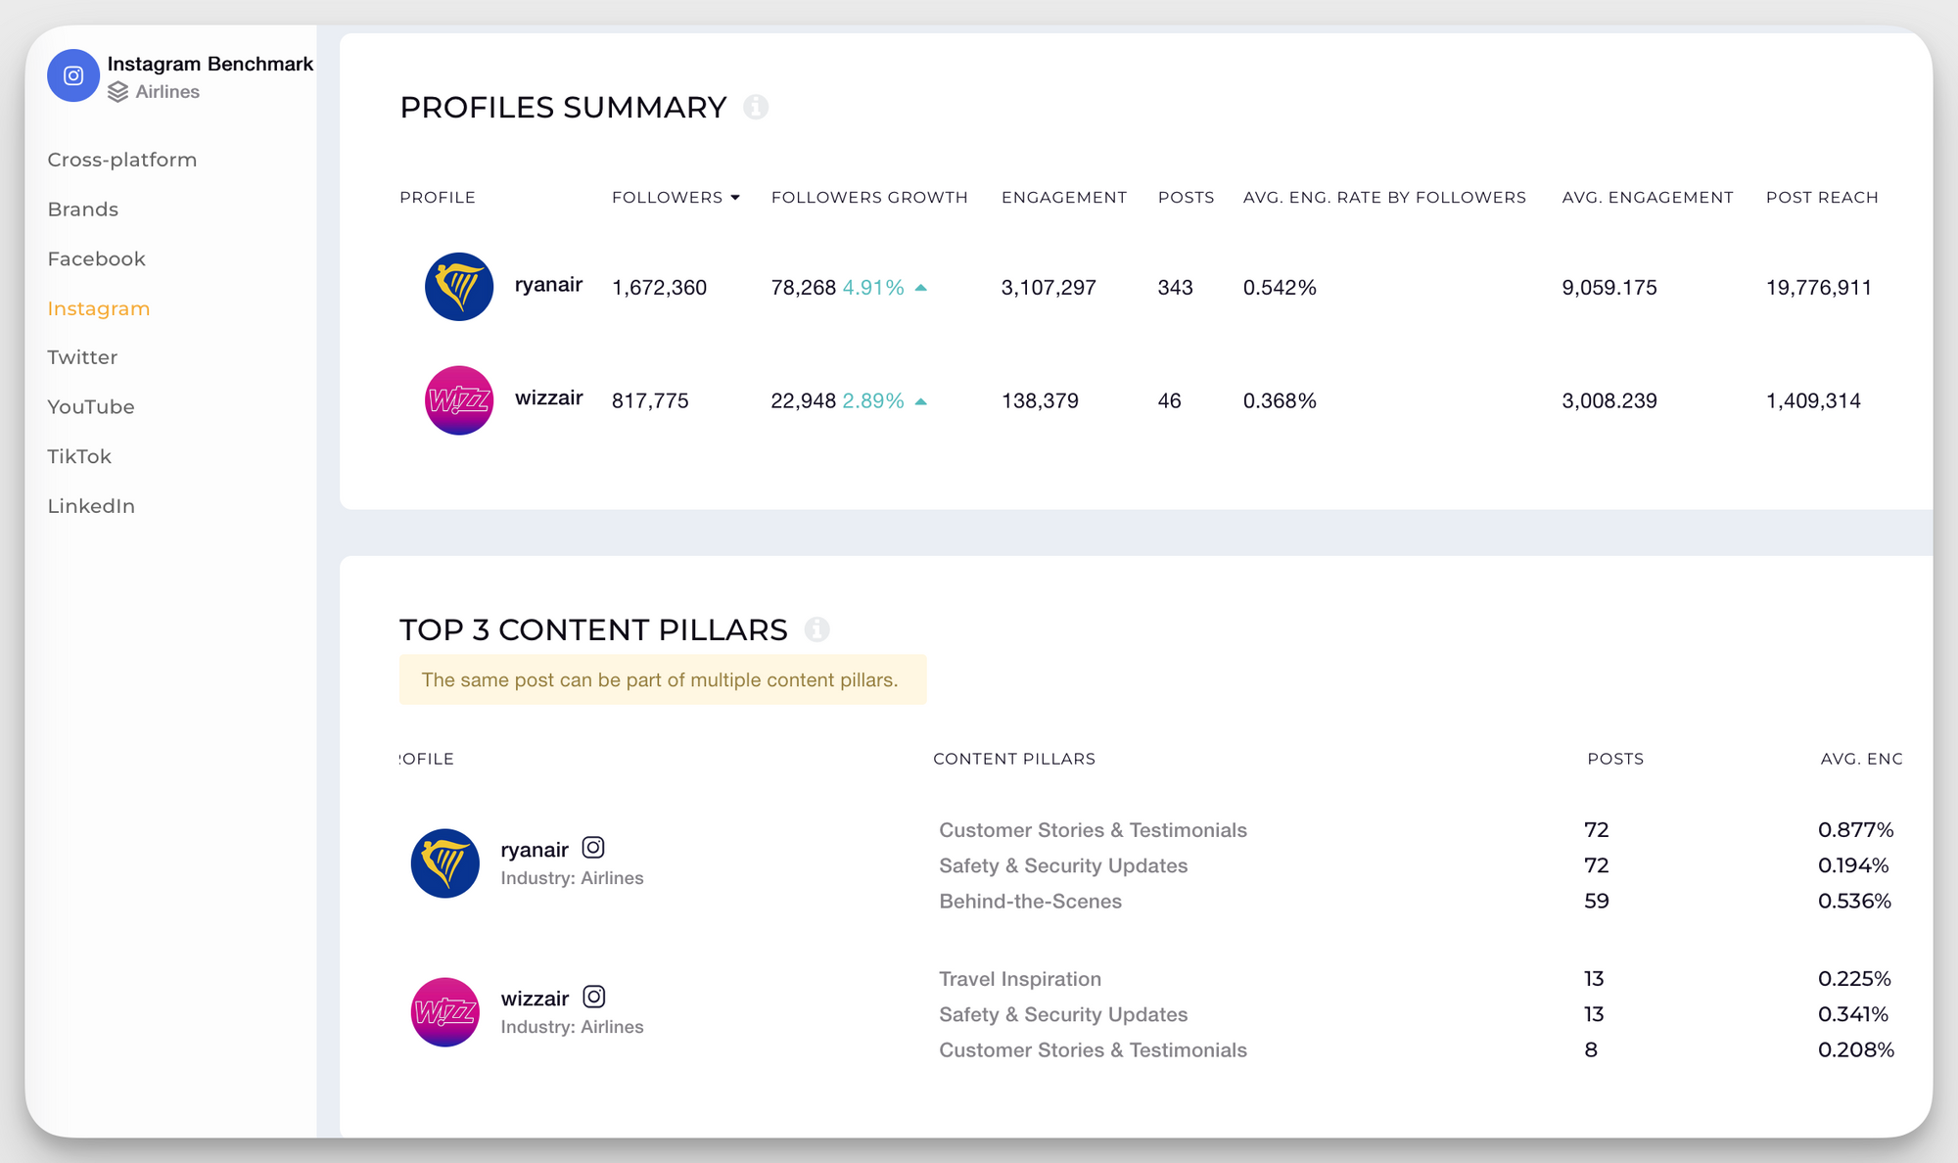This screenshot has width=1958, height=1163.
Task: Open wizzair profile name in summary
Action: point(548,398)
